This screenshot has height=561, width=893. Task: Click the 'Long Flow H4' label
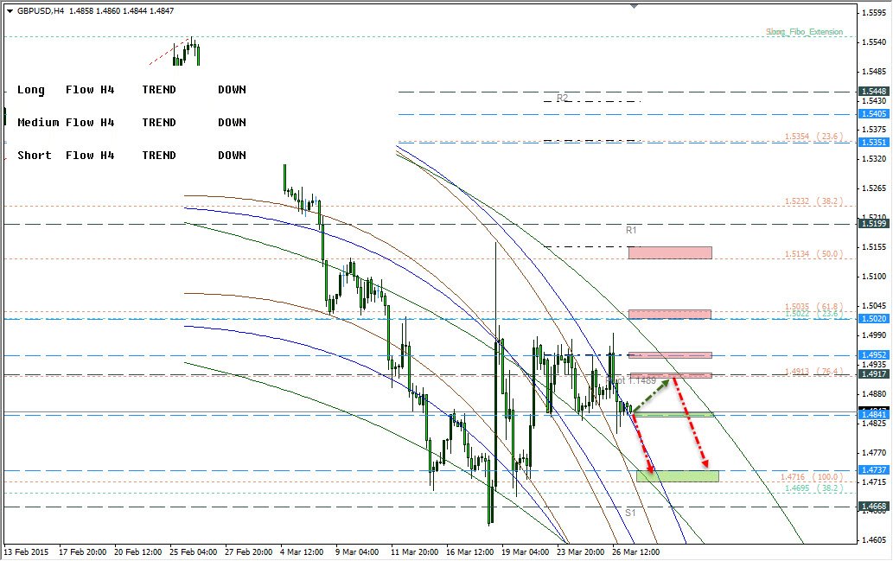66,89
